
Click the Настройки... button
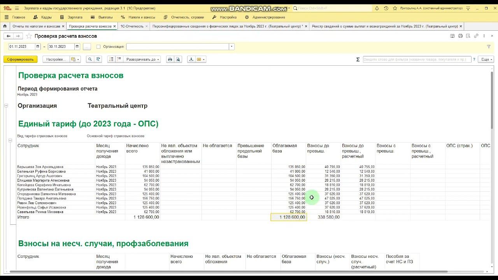(56, 59)
